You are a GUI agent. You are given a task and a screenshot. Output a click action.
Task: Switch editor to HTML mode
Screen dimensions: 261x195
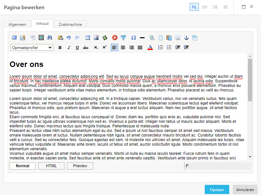[51, 166]
